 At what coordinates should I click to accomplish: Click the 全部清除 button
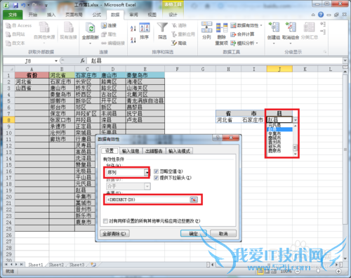click(114, 234)
